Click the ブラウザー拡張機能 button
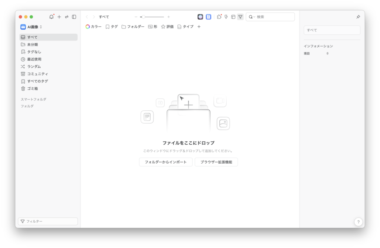This screenshot has height=248, width=380. click(216, 162)
